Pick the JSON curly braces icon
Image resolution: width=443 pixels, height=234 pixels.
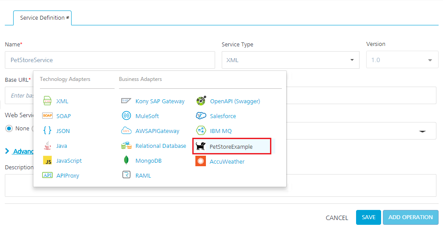(x=47, y=131)
